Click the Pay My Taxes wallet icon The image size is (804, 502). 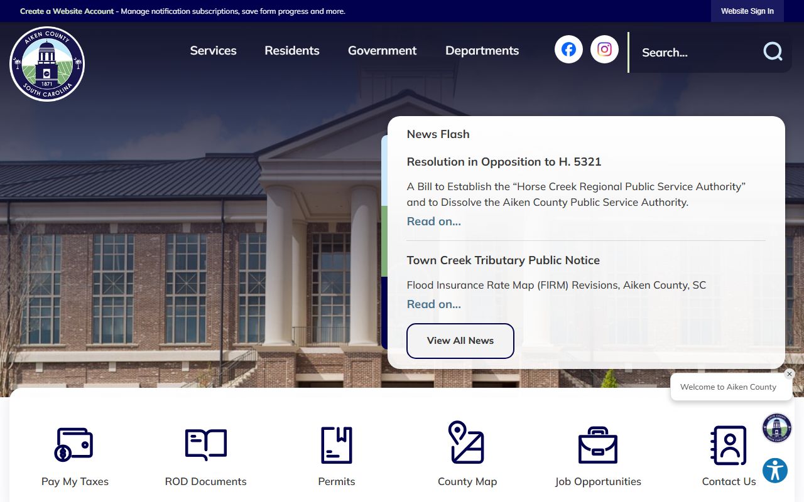(74, 444)
